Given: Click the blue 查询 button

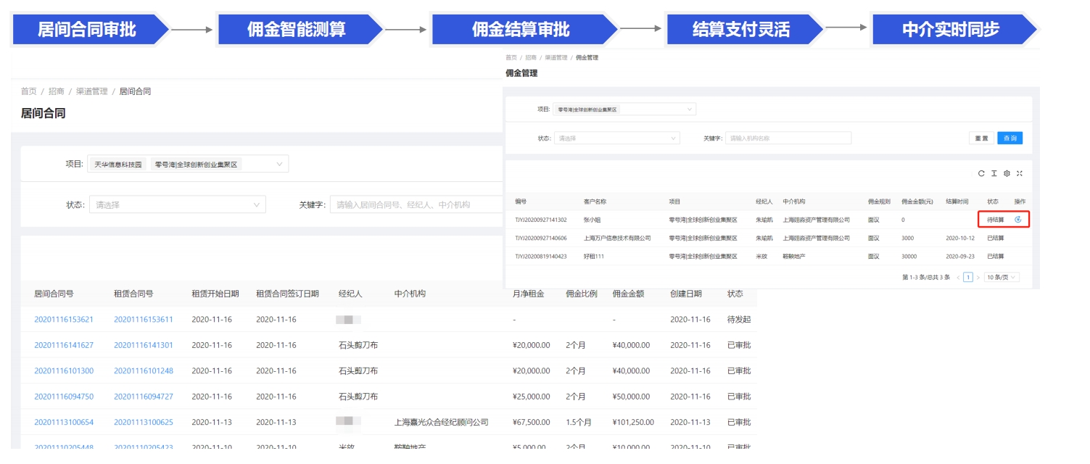Looking at the screenshot, I should coord(1010,138).
